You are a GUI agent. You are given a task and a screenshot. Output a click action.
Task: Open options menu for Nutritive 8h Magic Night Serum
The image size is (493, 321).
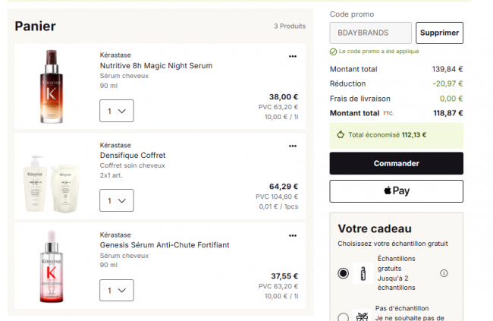point(293,56)
